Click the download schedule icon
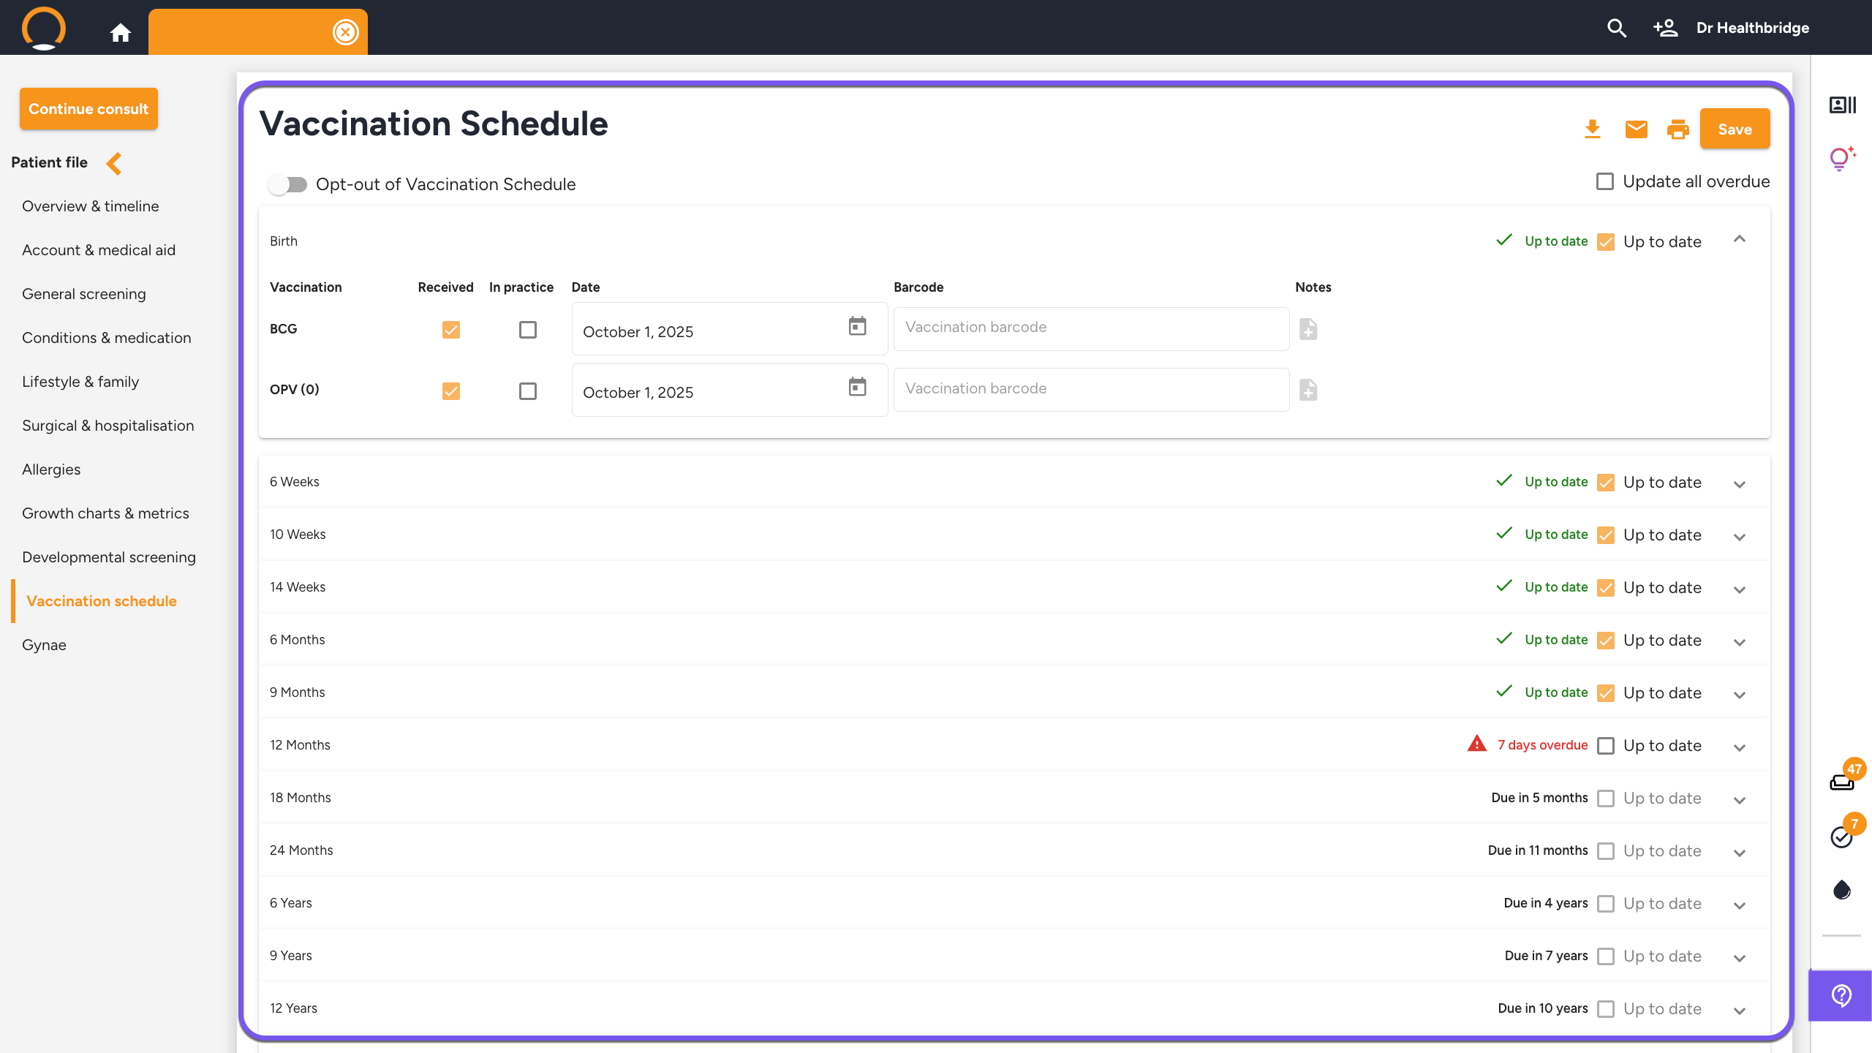Viewport: 1872px width, 1053px height. [1592, 129]
